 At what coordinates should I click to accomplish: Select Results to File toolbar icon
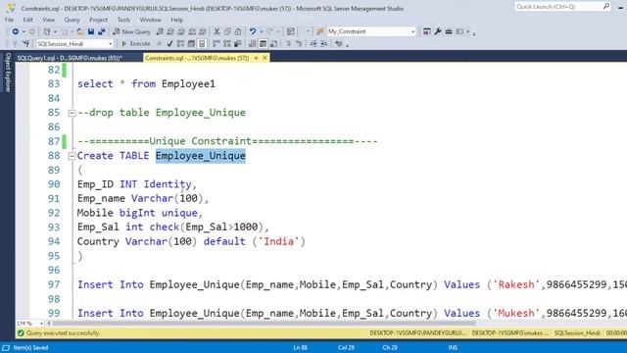[x=274, y=43]
